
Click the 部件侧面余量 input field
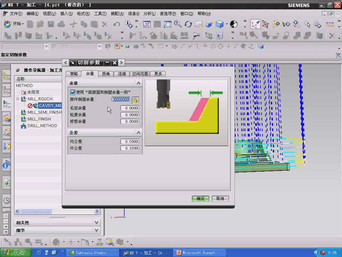(121, 99)
